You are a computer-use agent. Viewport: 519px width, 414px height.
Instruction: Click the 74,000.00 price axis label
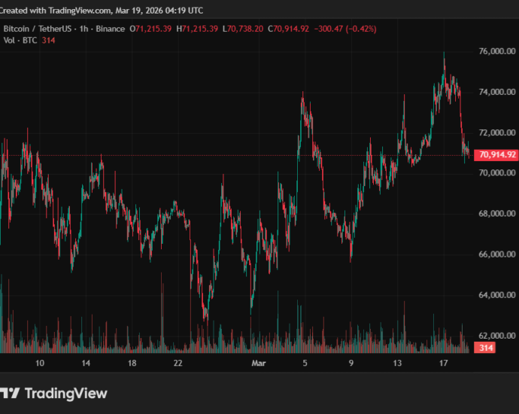point(496,92)
